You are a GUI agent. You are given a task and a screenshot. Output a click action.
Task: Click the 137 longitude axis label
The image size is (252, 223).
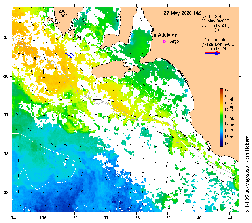pyautogui.click(x=105, y=218)
